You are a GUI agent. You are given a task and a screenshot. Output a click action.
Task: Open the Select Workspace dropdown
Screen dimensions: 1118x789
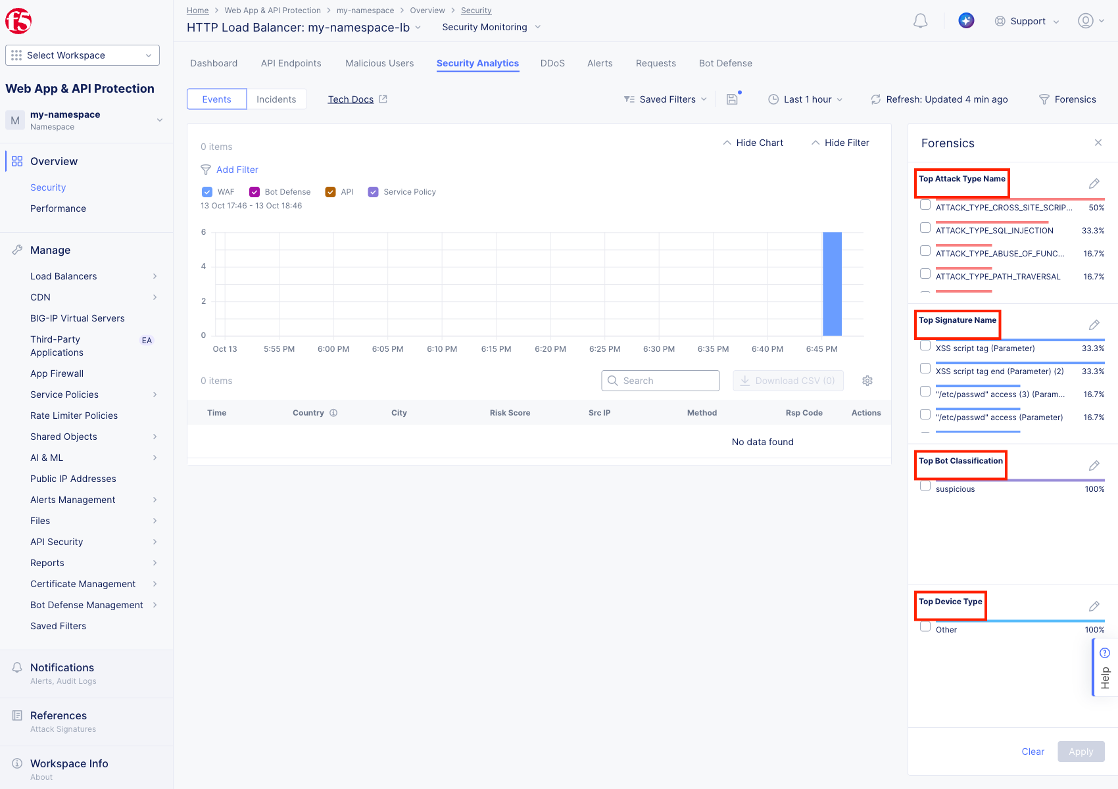pos(83,55)
